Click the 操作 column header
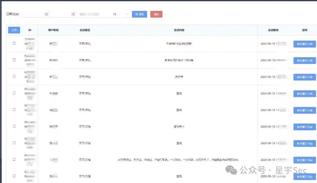Screen dimensions: 317x183 point(305,30)
